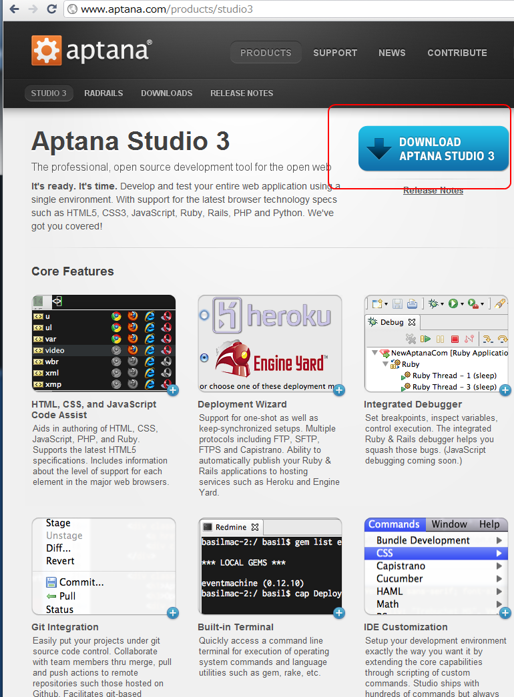Click the Commands menu in thumbnail

[395, 524]
